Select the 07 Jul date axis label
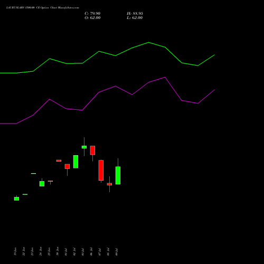The height and width of the screenshot is (264, 264). [100, 252]
